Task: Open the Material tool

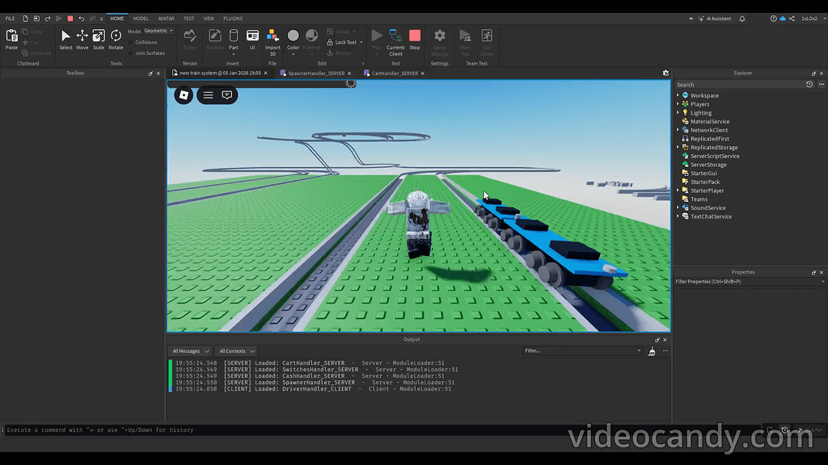Action: pos(311,36)
